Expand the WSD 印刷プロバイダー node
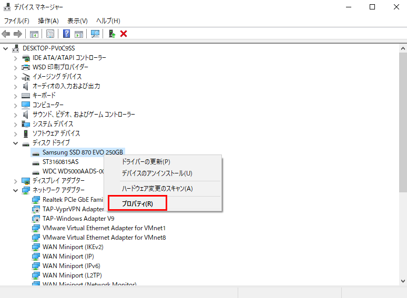407x298 pixels. 15,68
